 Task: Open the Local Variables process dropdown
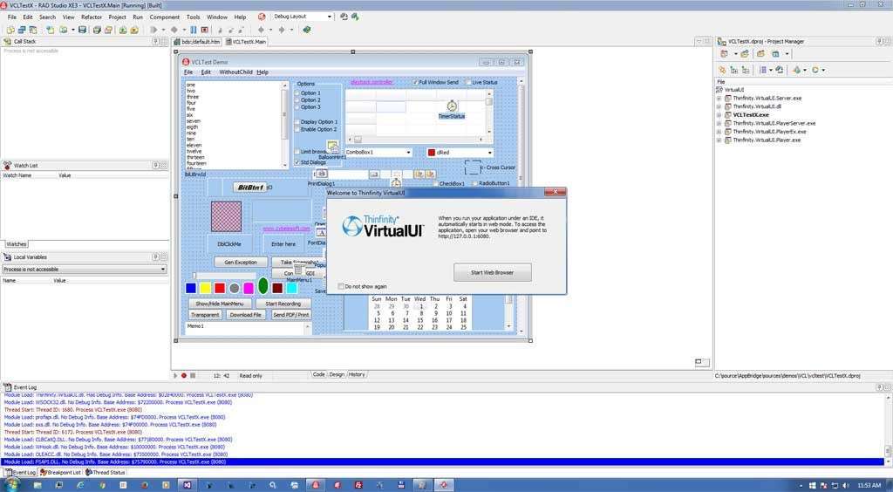click(163, 270)
